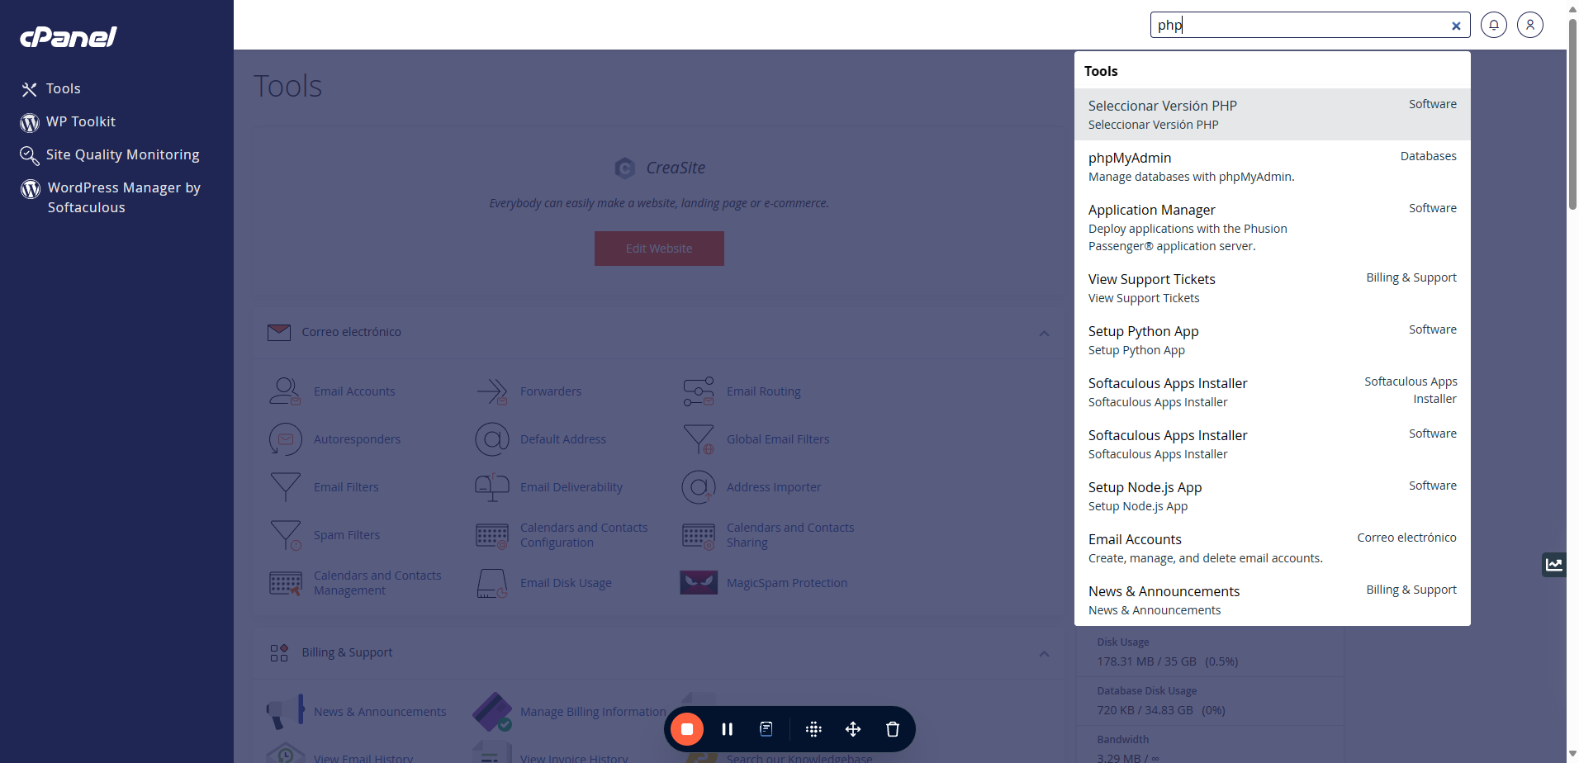Open the Manage Billing Information link
This screenshot has width=1579, height=763.
pos(593,712)
